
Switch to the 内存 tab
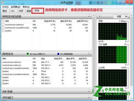click(x=21, y=11)
